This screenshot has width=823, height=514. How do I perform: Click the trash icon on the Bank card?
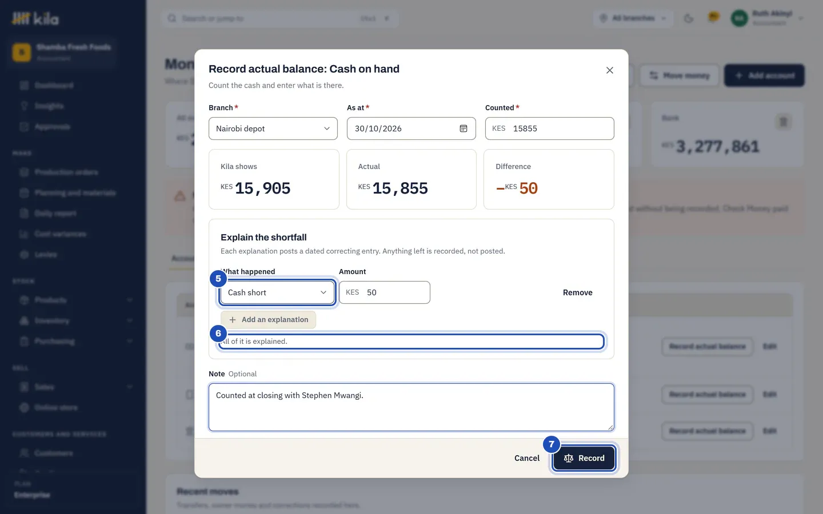[x=783, y=122]
